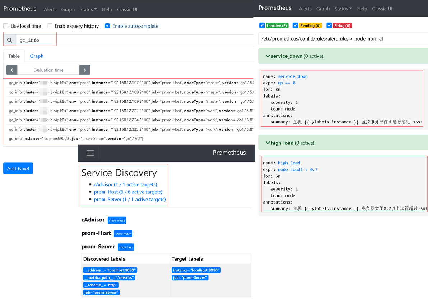The image size is (428, 299).
Task: Open Help in left Prometheus navbar
Action: 107,9
